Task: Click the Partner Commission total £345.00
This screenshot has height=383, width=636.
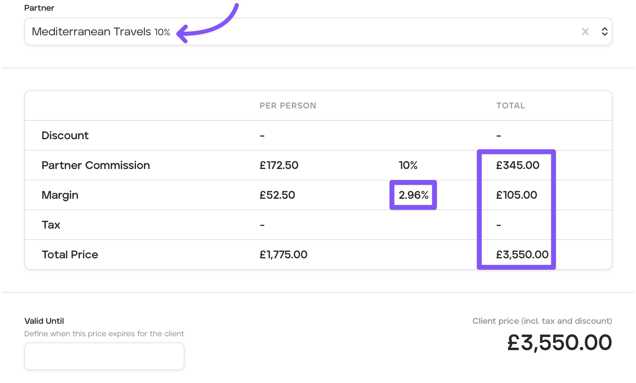Action: coord(517,165)
